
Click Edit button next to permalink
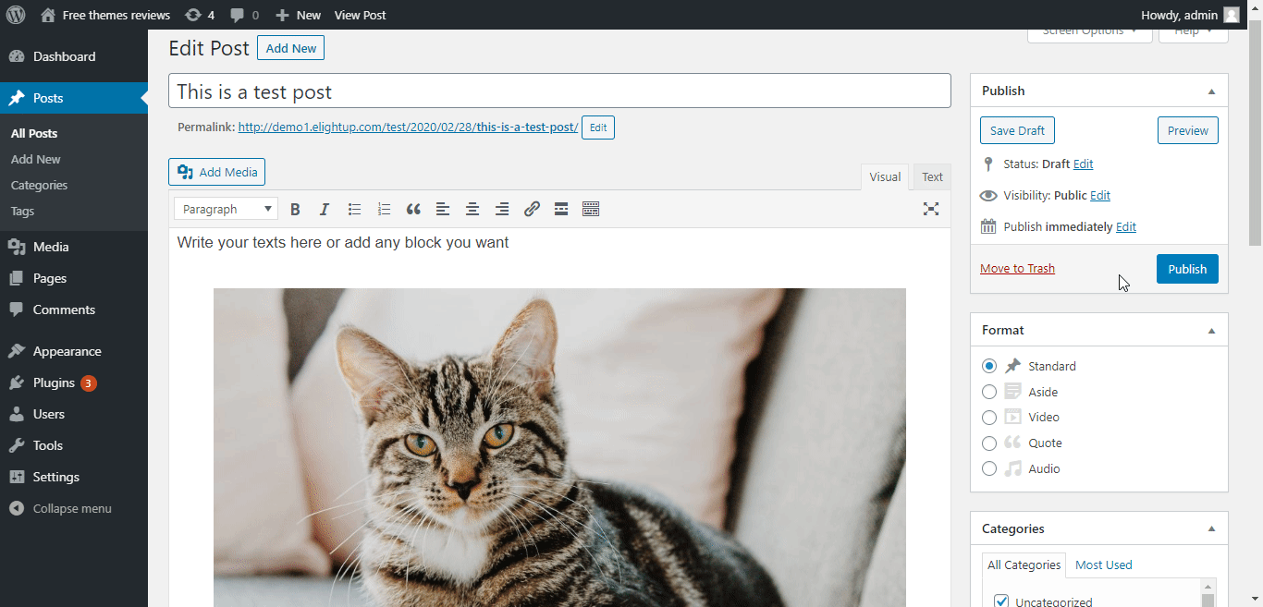(598, 127)
